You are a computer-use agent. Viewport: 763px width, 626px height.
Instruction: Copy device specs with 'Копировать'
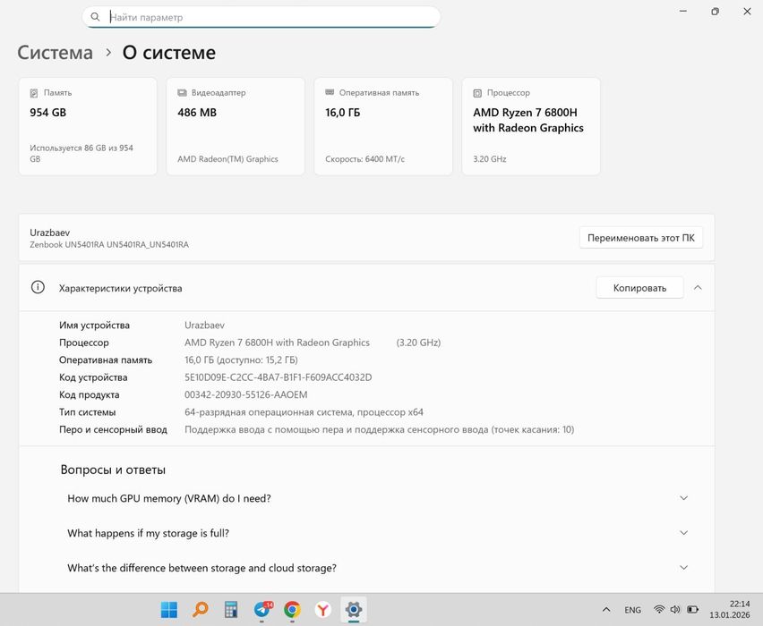[639, 288]
